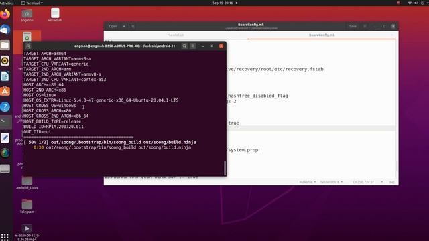
Task: Open Rhythmbox music player in dock
Action: (5, 61)
